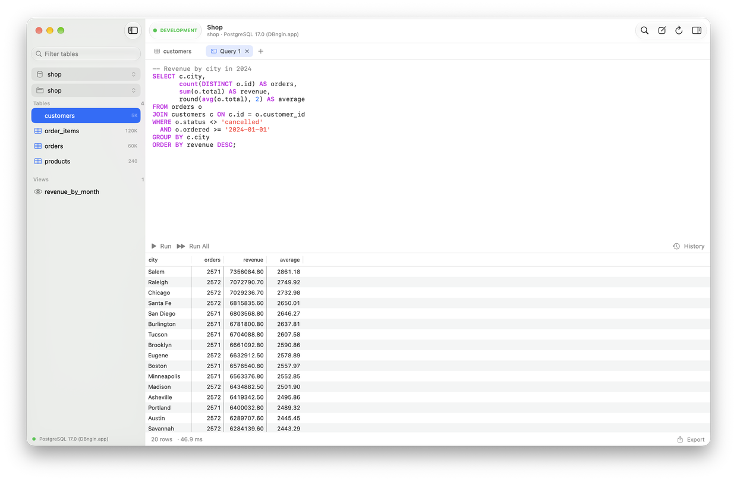Refresh using the circular arrow icon
737x481 pixels.
click(x=679, y=30)
